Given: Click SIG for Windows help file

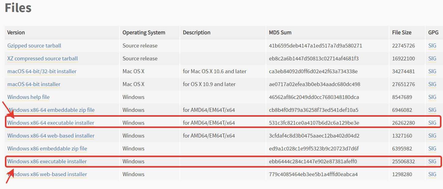Looking at the screenshot, I should [x=432, y=97].
